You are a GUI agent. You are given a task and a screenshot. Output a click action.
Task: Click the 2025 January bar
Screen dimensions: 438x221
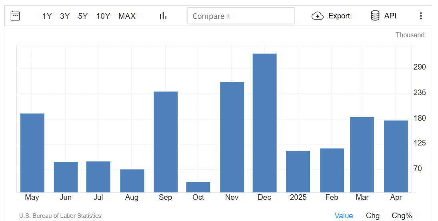click(x=298, y=171)
